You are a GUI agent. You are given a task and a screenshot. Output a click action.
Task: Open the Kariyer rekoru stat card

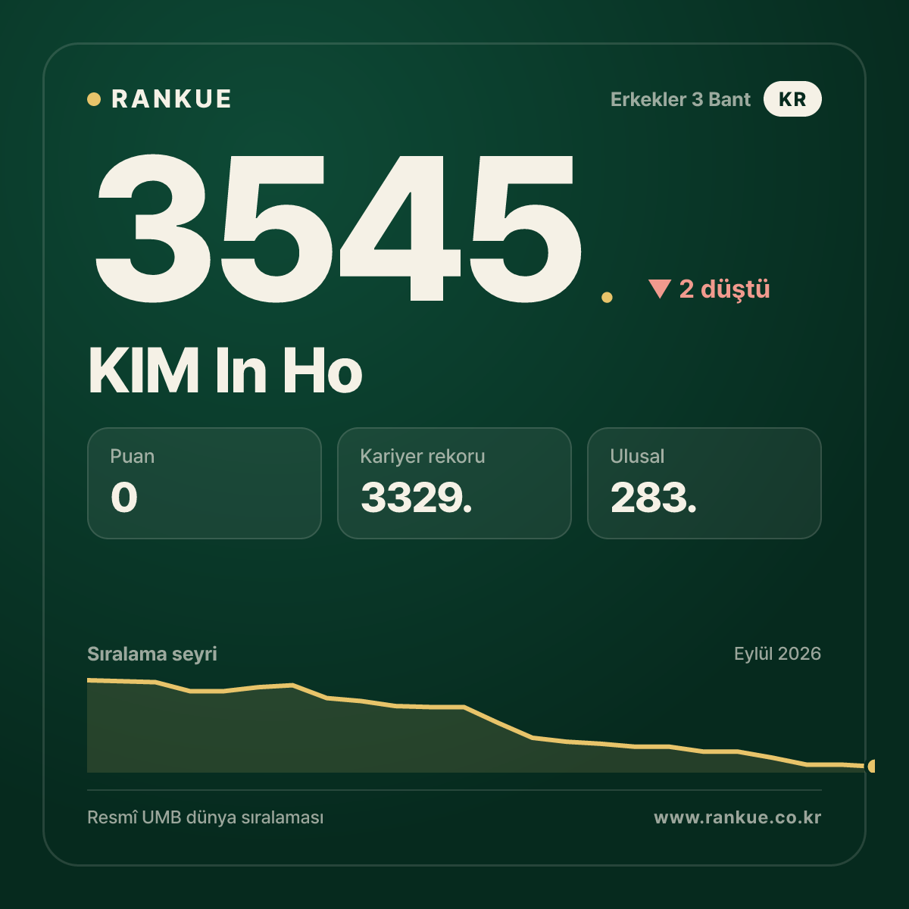pos(454,483)
